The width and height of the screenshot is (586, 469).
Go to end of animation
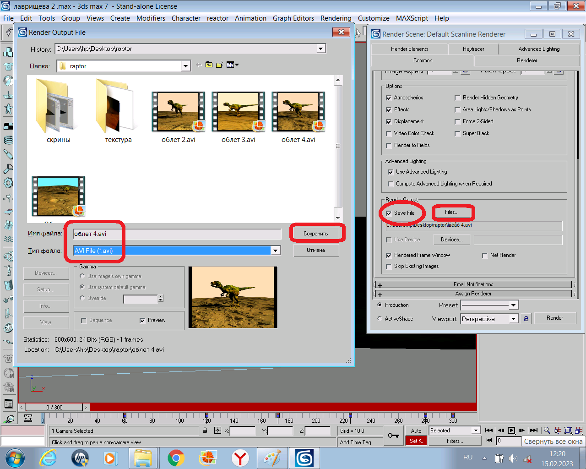533,431
